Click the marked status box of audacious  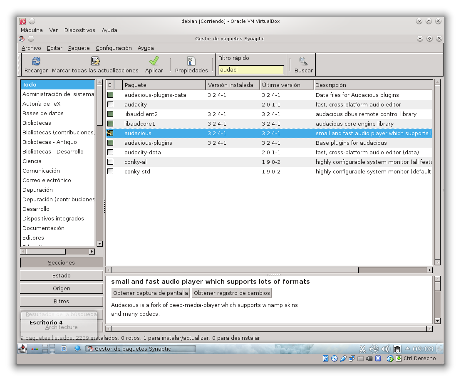pyautogui.click(x=110, y=133)
